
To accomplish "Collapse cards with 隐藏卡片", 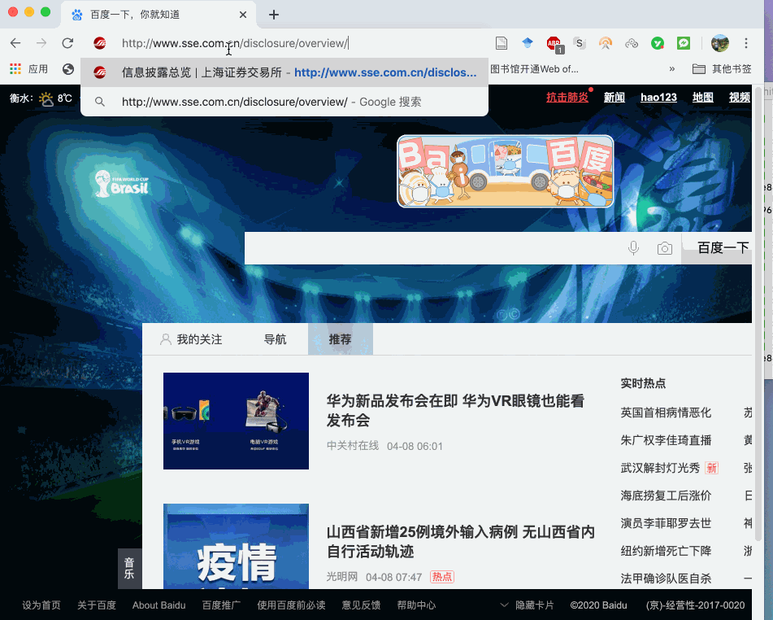I will [528, 605].
